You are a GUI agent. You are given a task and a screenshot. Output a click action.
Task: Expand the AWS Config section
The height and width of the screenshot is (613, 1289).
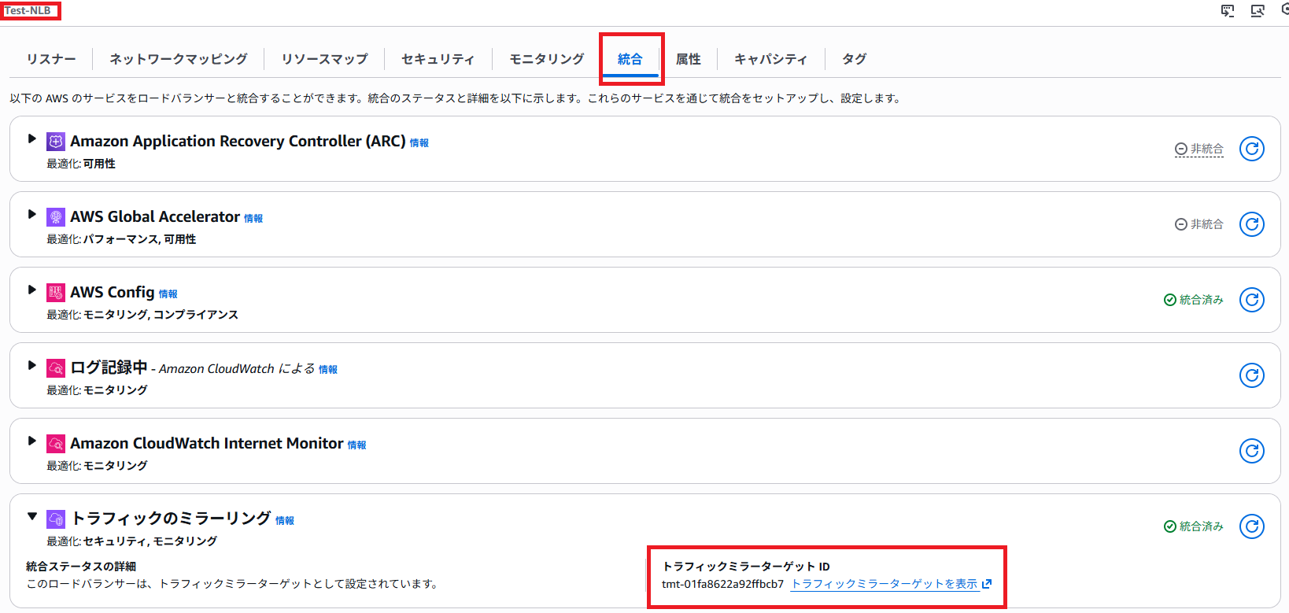[32, 290]
